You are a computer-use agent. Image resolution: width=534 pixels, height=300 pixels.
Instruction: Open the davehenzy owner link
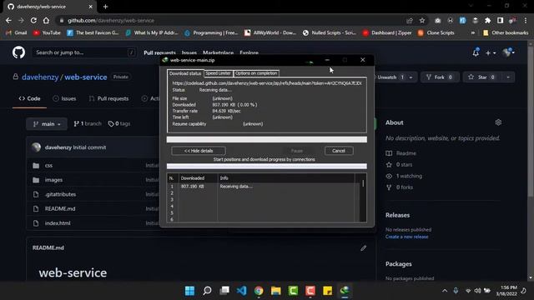pos(40,77)
